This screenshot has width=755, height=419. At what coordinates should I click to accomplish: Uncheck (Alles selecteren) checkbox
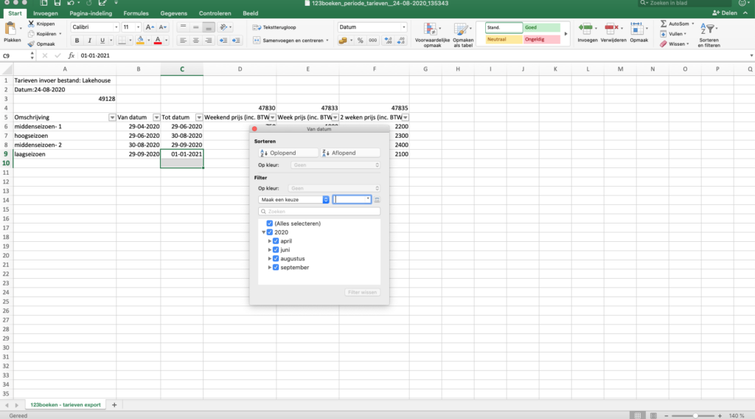click(x=270, y=224)
